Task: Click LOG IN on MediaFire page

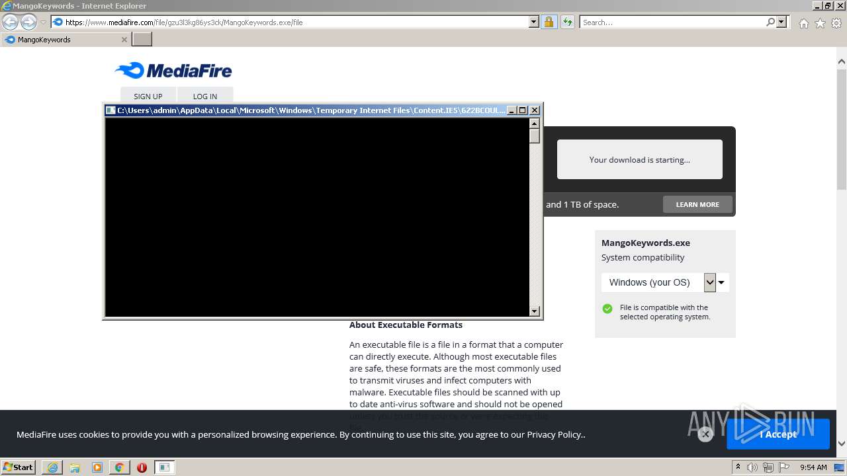Action: [205, 96]
